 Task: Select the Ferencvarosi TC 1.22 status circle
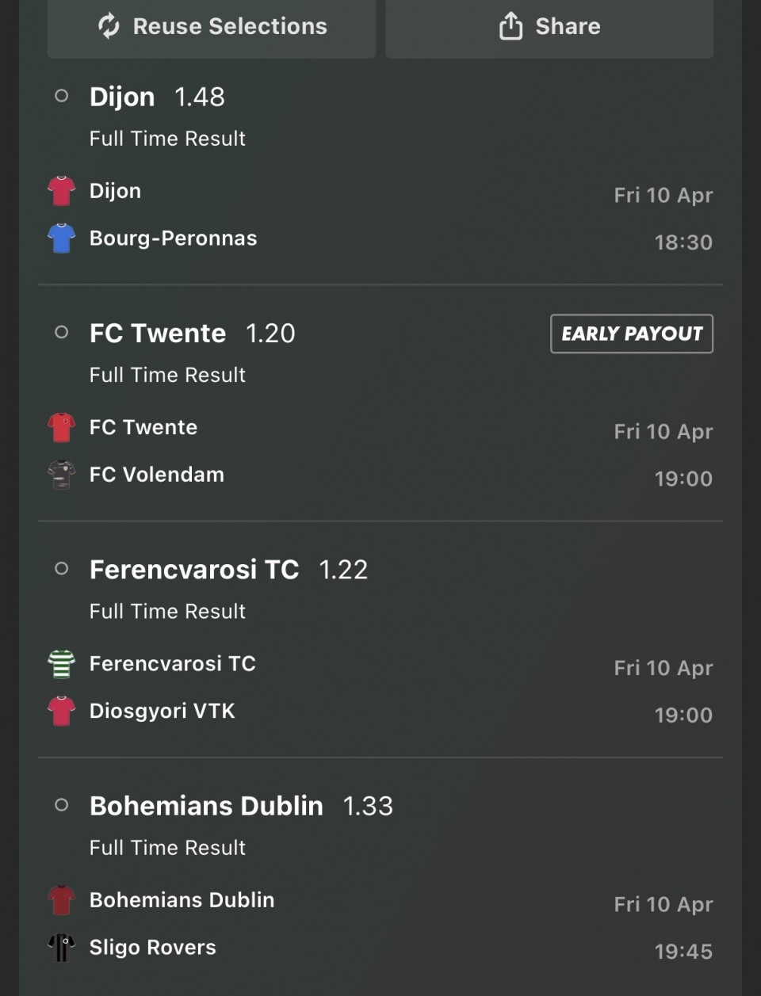coord(61,569)
